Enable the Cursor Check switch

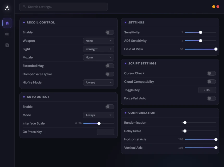(211, 73)
